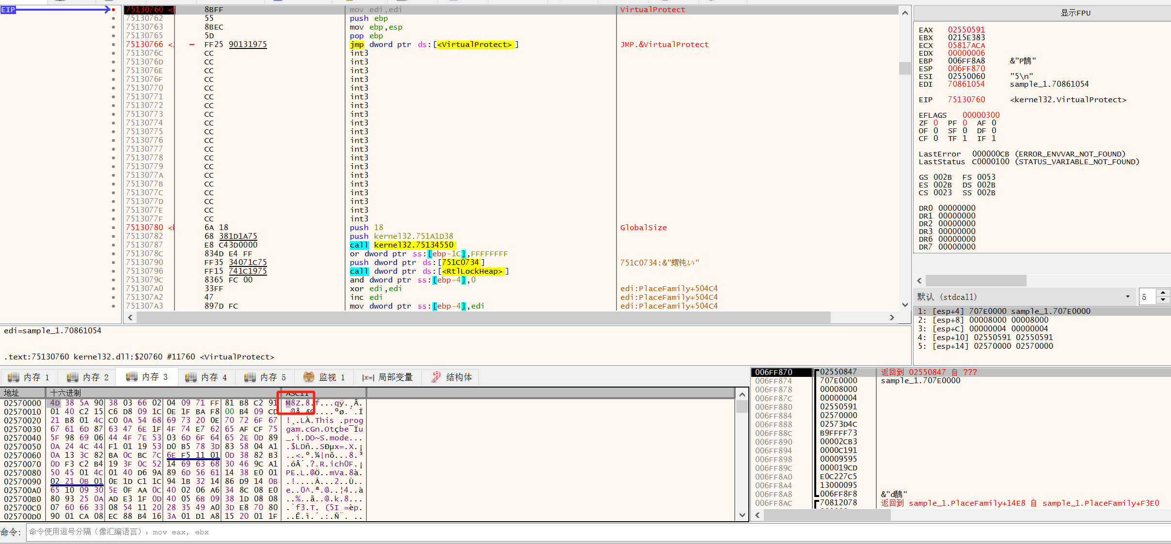Toggle breakpoint bullet at address 75130762
This screenshot has height=544, width=1171.
pyautogui.click(x=113, y=18)
